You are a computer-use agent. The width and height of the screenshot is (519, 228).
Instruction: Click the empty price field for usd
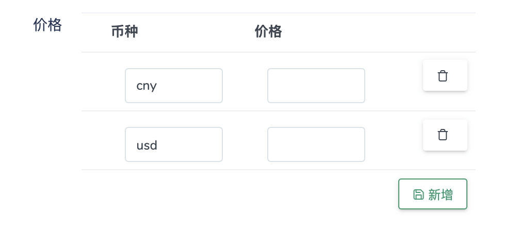coord(316,145)
